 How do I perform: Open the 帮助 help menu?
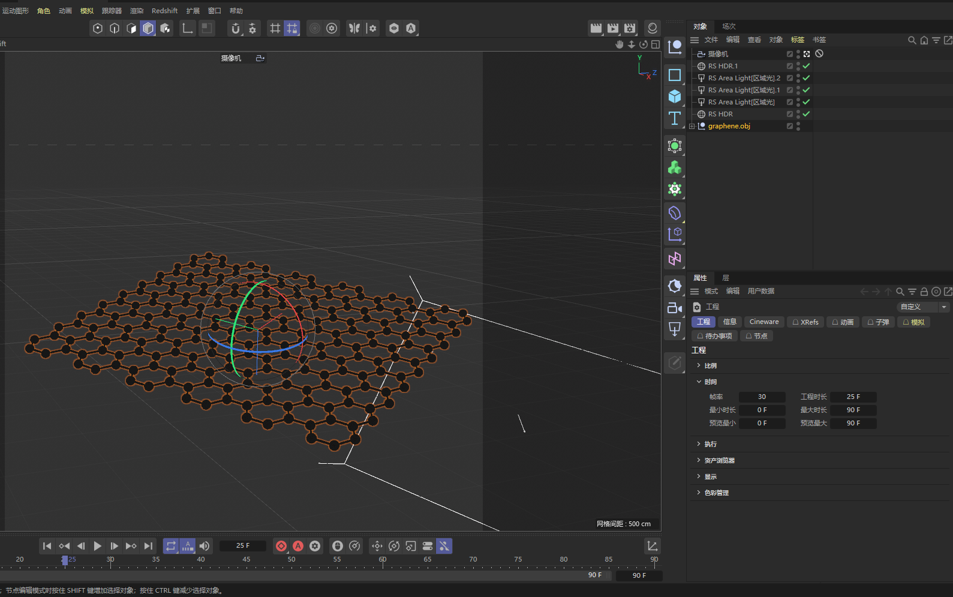point(236,11)
